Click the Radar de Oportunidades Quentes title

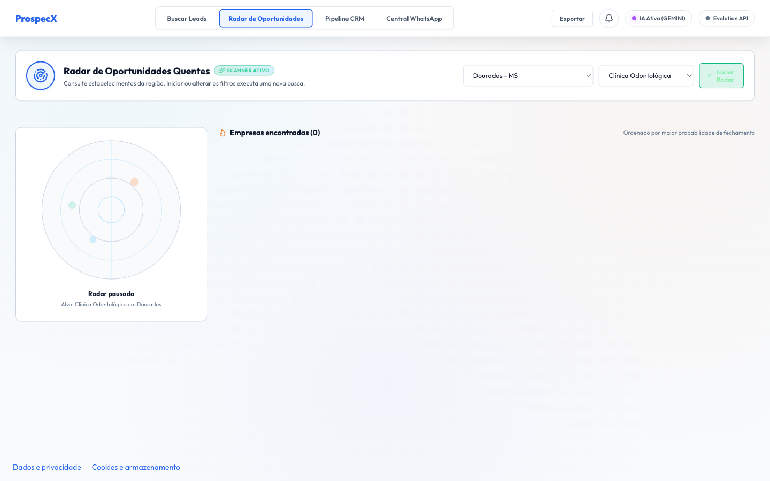point(136,71)
